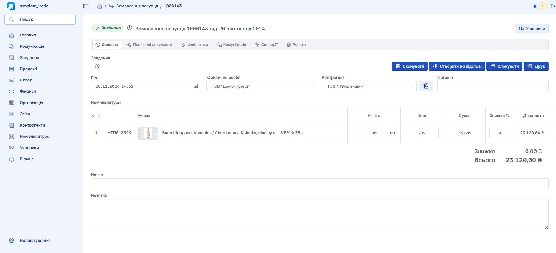
Task: Toggle the sidebar panel icon
Action: [x=86, y=6]
